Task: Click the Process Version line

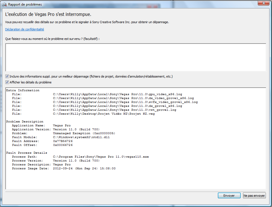Action: (56, 161)
